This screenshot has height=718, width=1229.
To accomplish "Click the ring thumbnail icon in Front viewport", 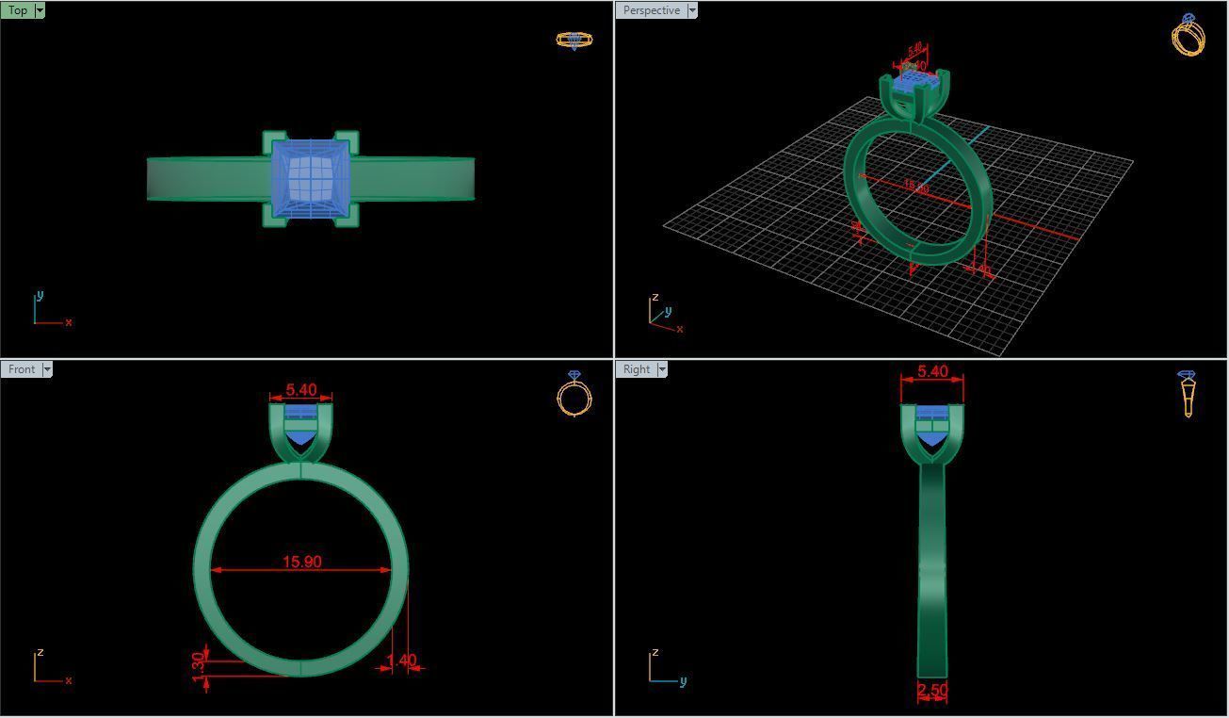I will [574, 393].
